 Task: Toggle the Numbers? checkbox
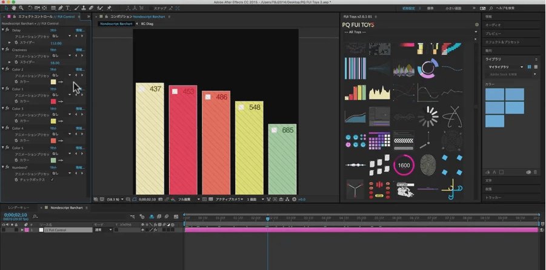click(52, 180)
